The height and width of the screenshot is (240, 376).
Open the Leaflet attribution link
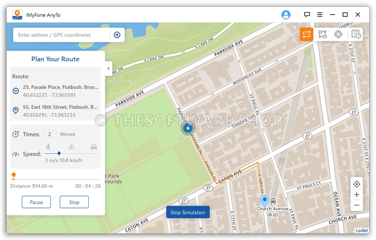(x=361, y=231)
